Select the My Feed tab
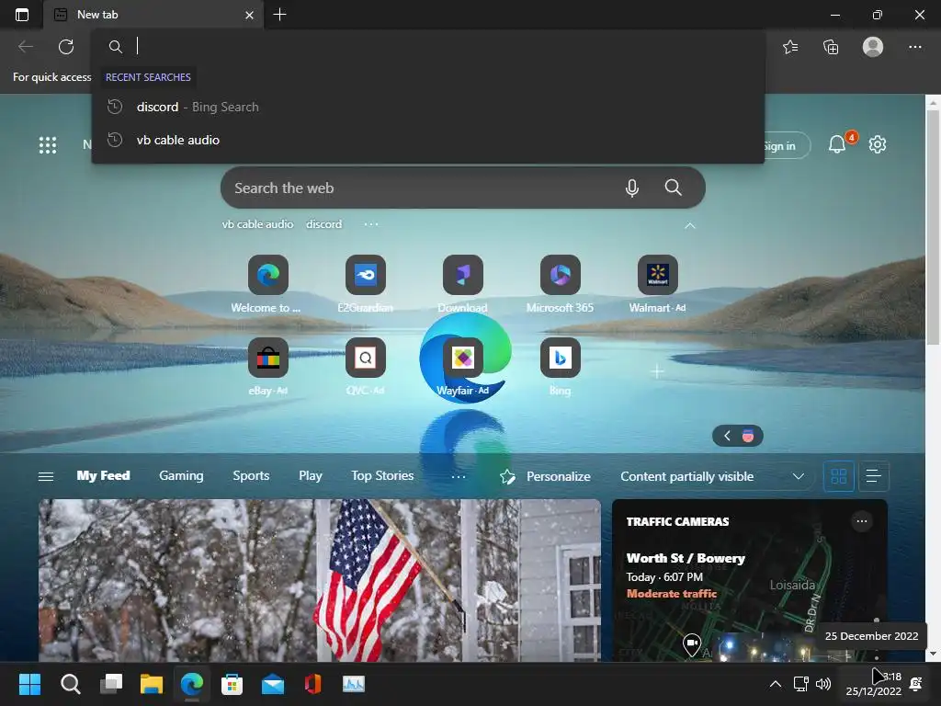This screenshot has height=706, width=941. coord(103,475)
